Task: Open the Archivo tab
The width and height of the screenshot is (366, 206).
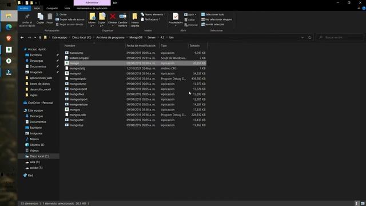Action: (x=24, y=8)
